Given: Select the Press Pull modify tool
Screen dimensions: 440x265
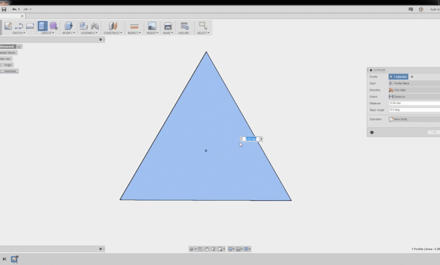Looking at the screenshot, I should [x=68, y=26].
